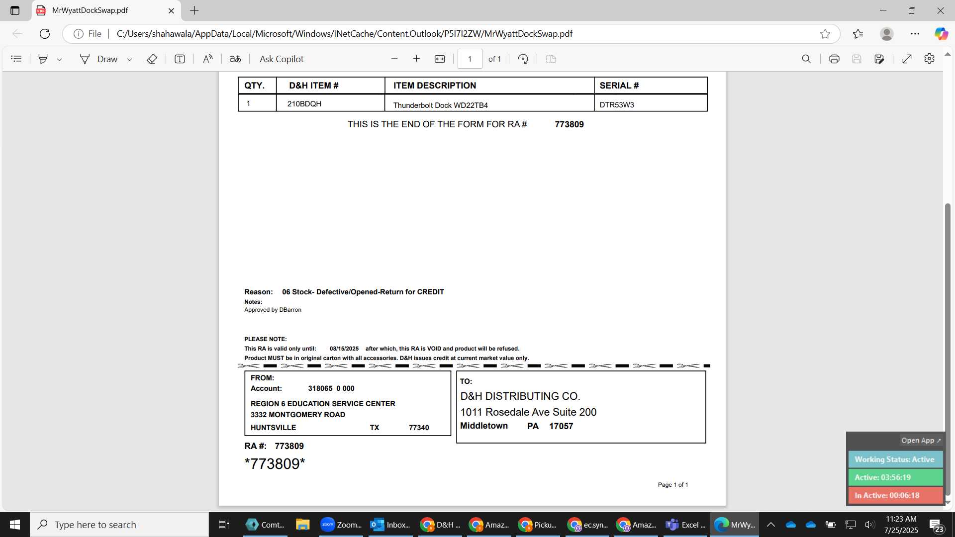Click serial number DTR53W3
This screenshot has width=955, height=537.
tap(617, 104)
